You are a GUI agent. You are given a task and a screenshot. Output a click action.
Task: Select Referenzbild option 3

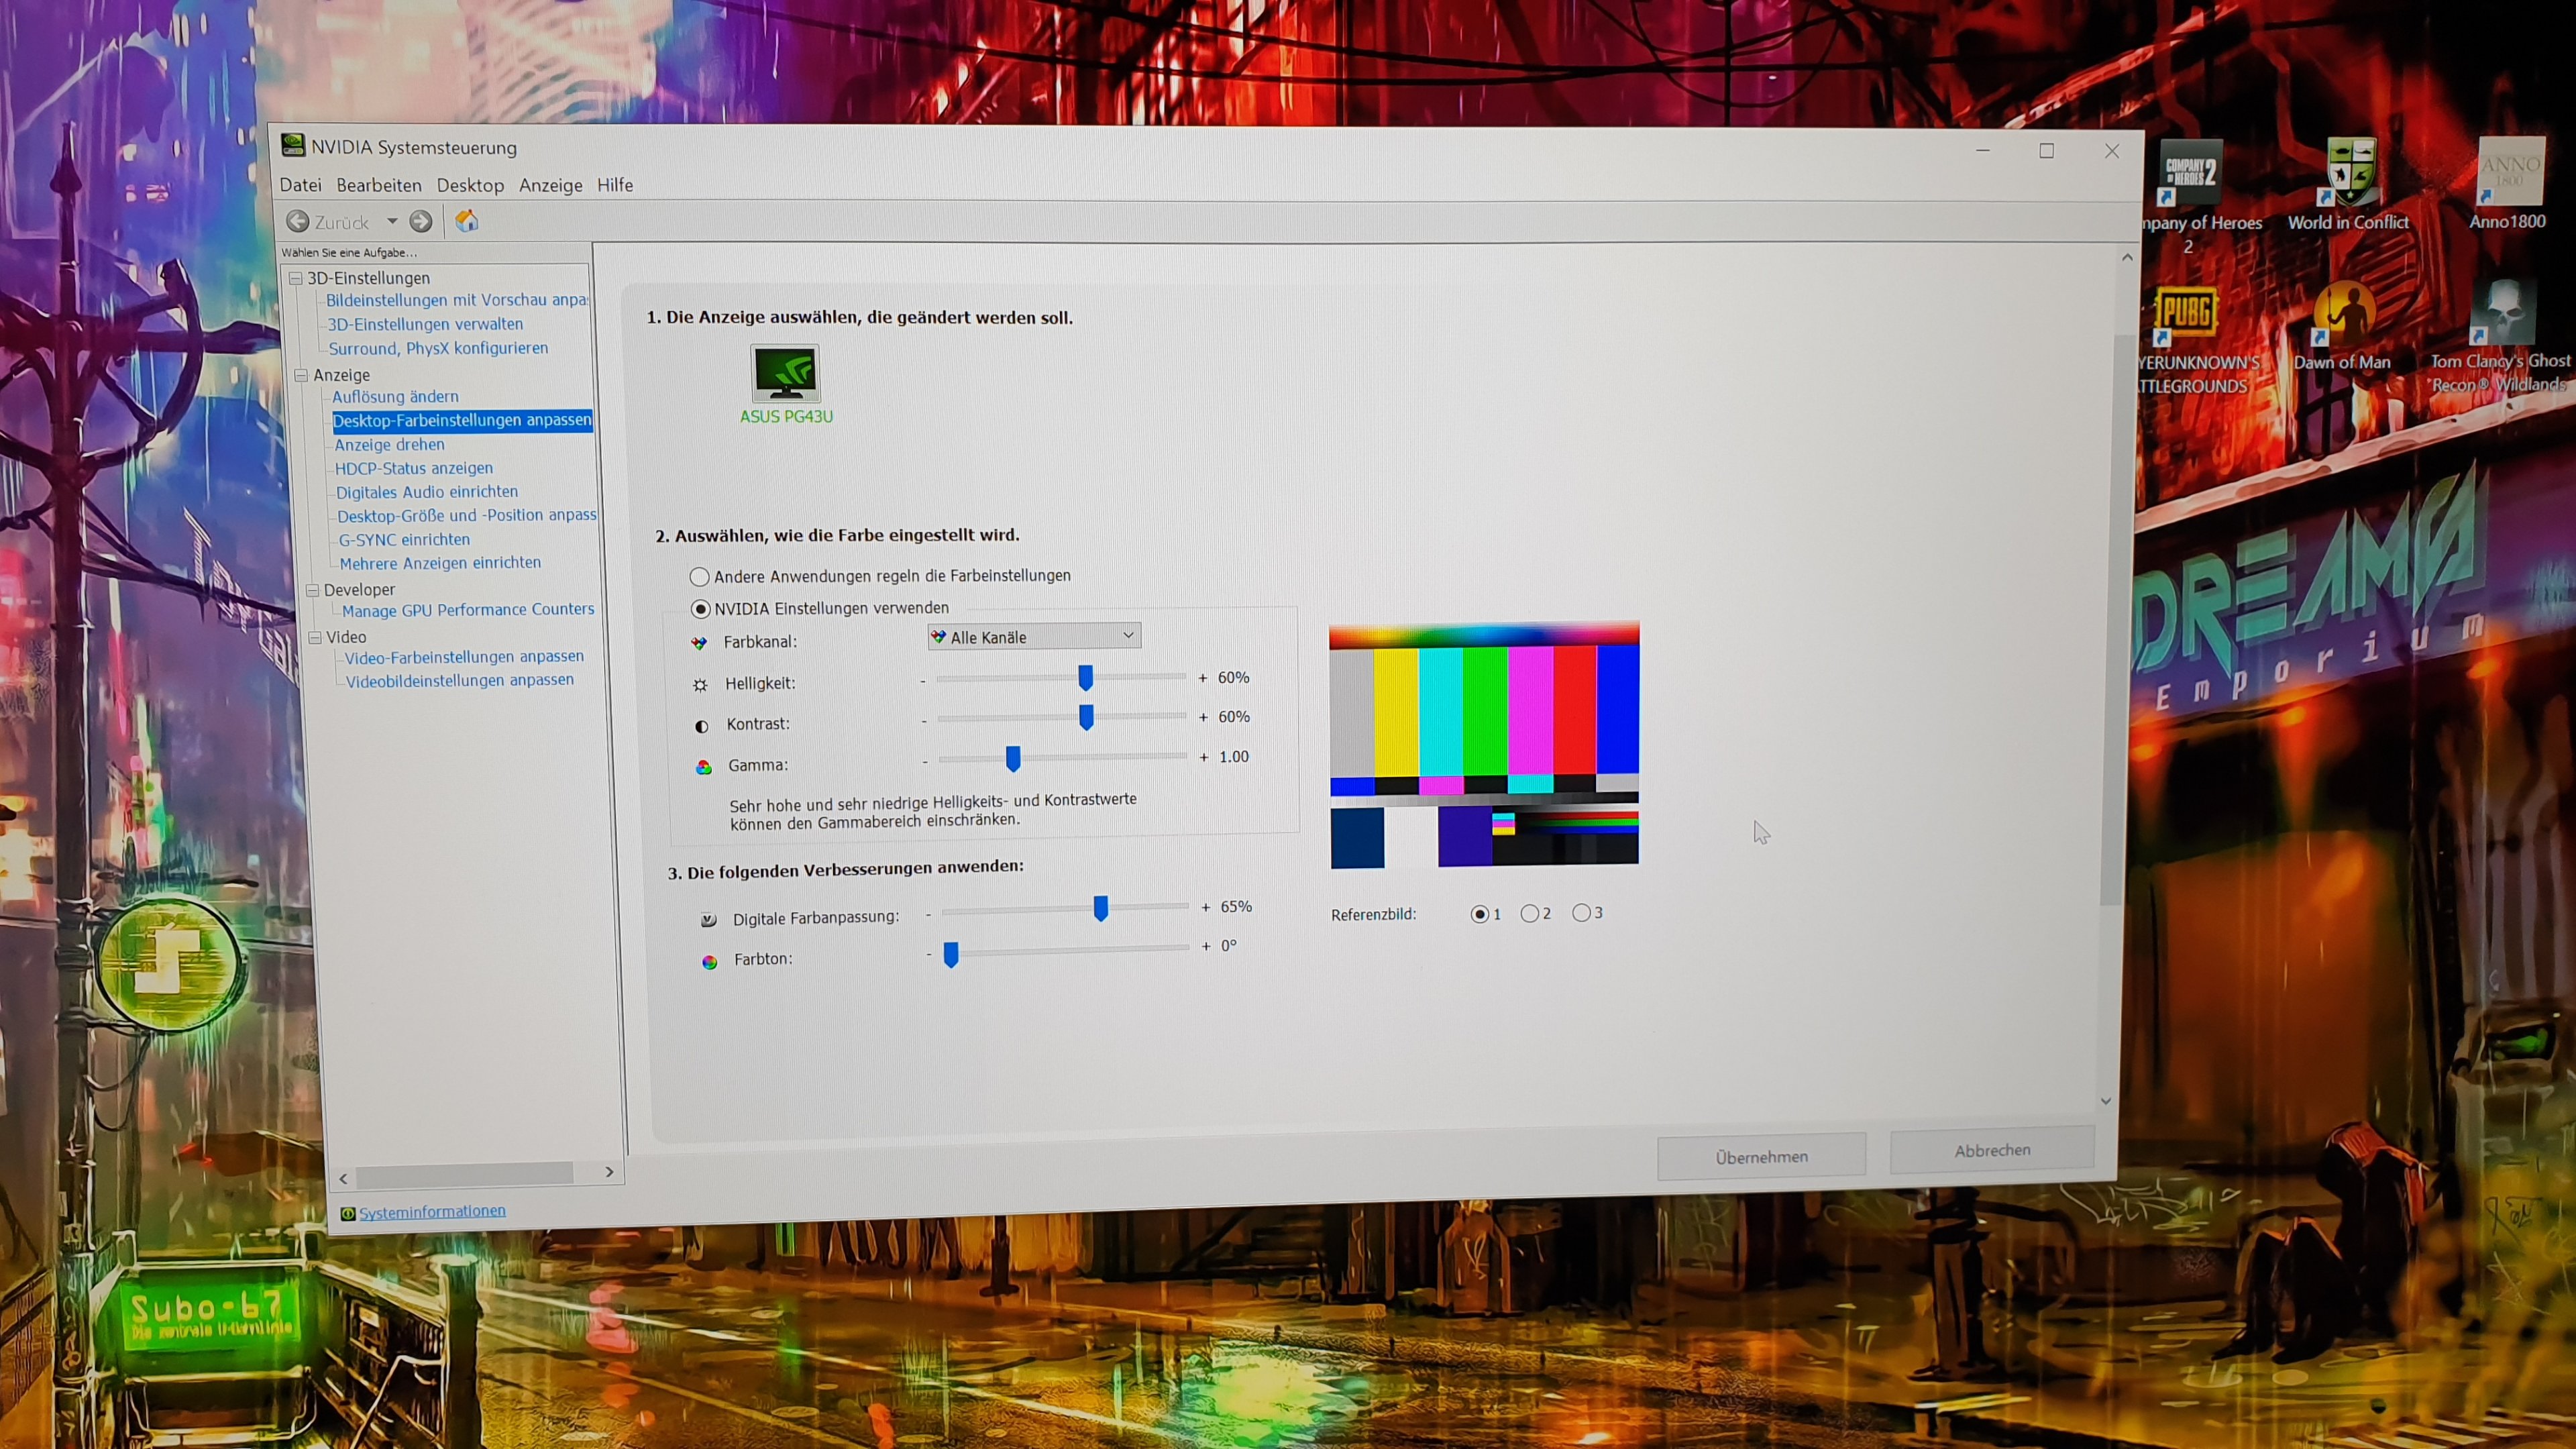click(1581, 912)
